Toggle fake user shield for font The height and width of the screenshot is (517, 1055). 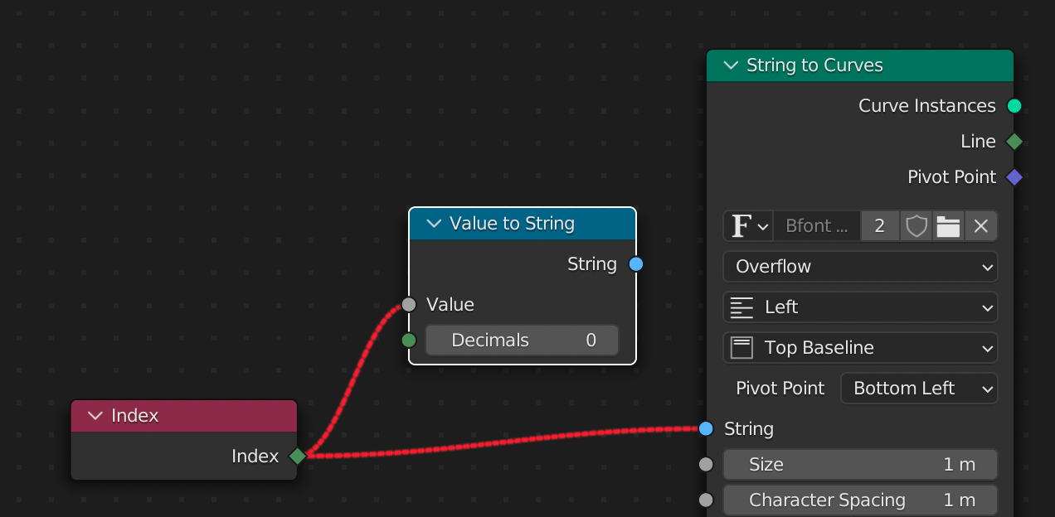point(916,226)
